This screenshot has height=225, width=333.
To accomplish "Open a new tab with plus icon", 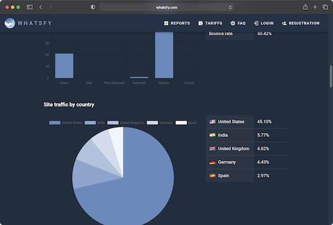I will [x=315, y=7].
